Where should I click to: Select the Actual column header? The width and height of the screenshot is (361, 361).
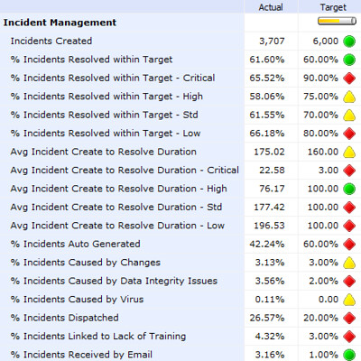[271, 7]
